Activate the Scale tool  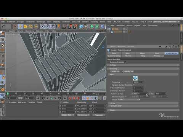[x=26, y=26]
